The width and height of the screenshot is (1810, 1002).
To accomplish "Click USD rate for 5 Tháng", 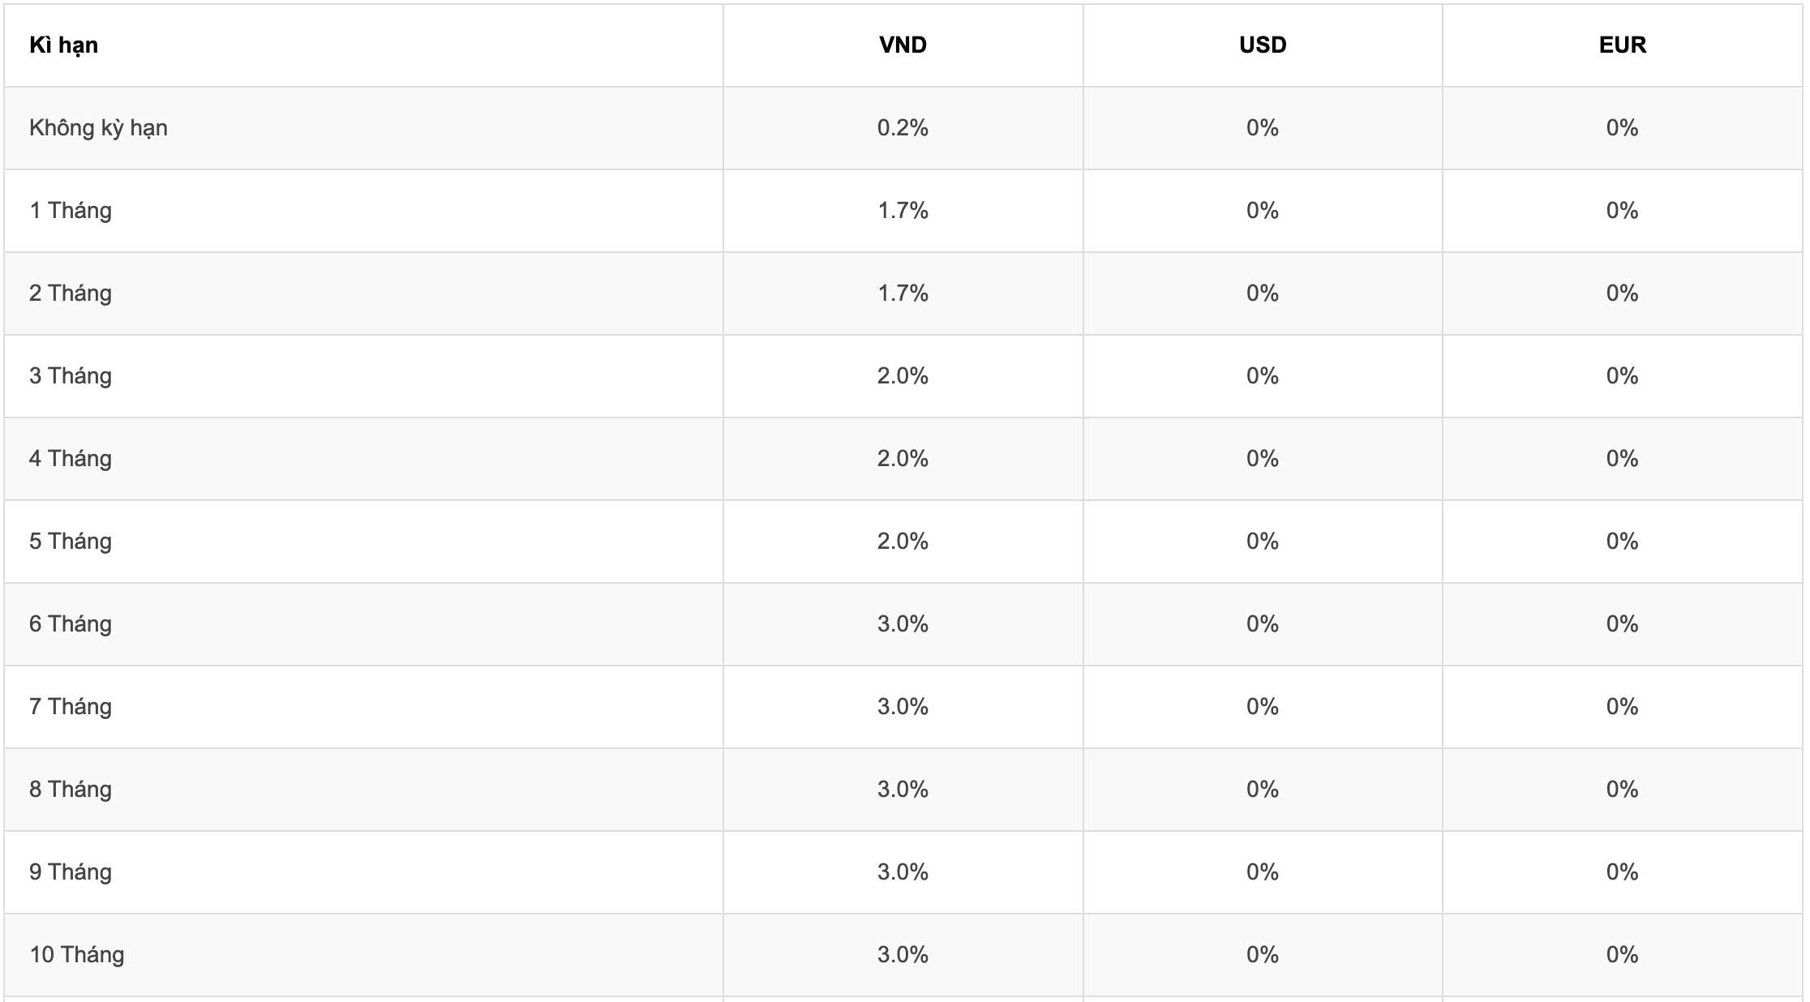I will coord(1263,542).
